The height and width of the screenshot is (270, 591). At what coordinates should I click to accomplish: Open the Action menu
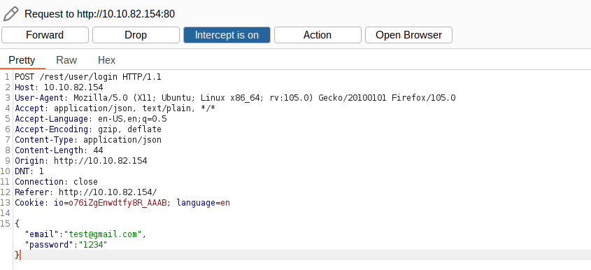coord(318,35)
